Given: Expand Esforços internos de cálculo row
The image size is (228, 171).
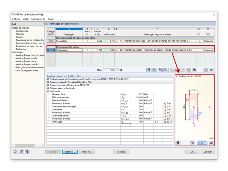Looking at the screenshot, I should coord(48,88).
